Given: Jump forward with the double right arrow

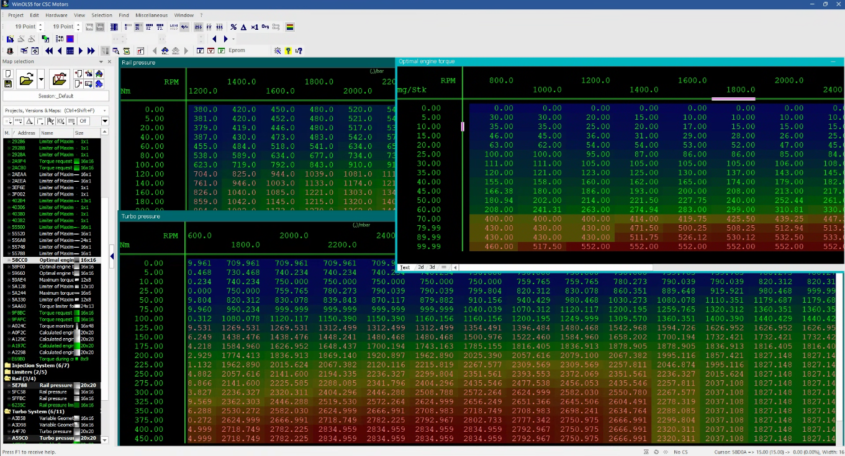Looking at the screenshot, I should point(91,51).
